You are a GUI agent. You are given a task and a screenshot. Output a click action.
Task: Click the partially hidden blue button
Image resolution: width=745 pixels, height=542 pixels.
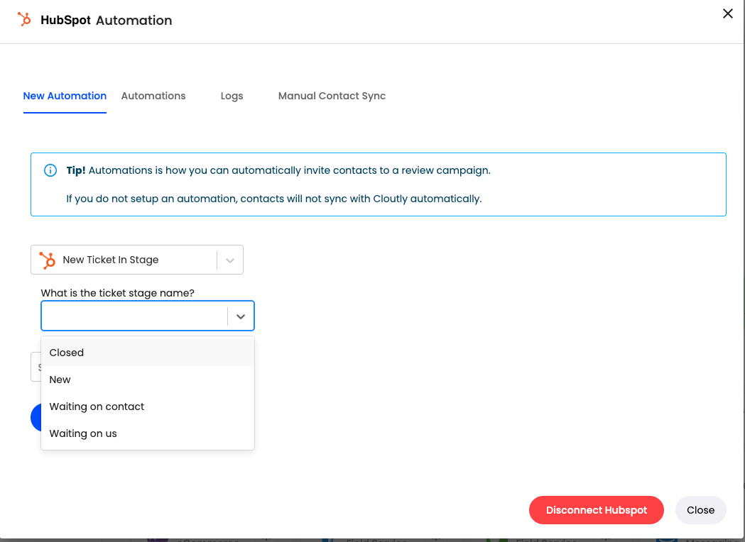tap(36, 418)
